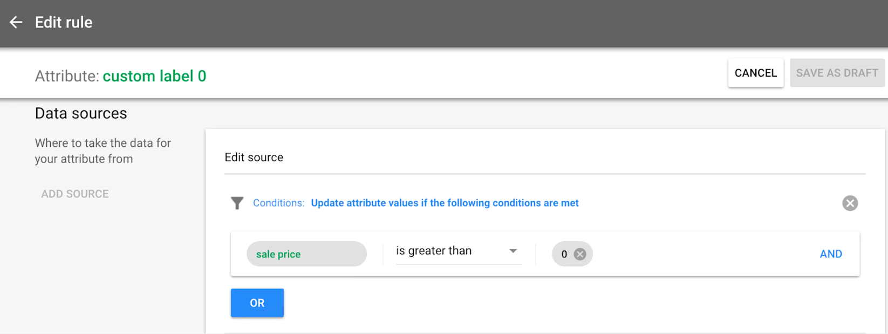
Task: Click "Update attribute values if the following conditions are met"
Action: point(445,203)
